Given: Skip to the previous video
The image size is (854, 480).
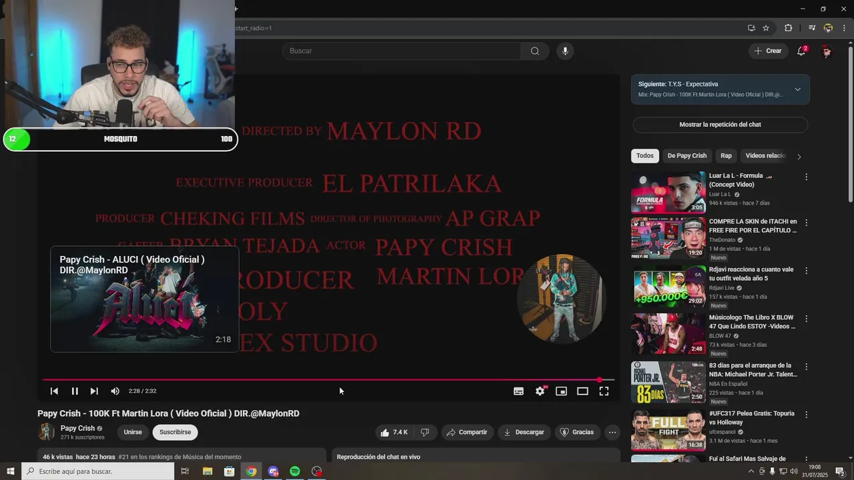Looking at the screenshot, I should [54, 391].
